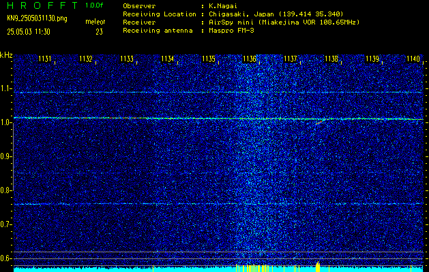Click the 0.9 frequency axis label
Image resolution: width=429 pixels, height=272 pixels.
pos(5,156)
